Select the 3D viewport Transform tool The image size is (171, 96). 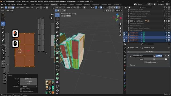coord(57,36)
